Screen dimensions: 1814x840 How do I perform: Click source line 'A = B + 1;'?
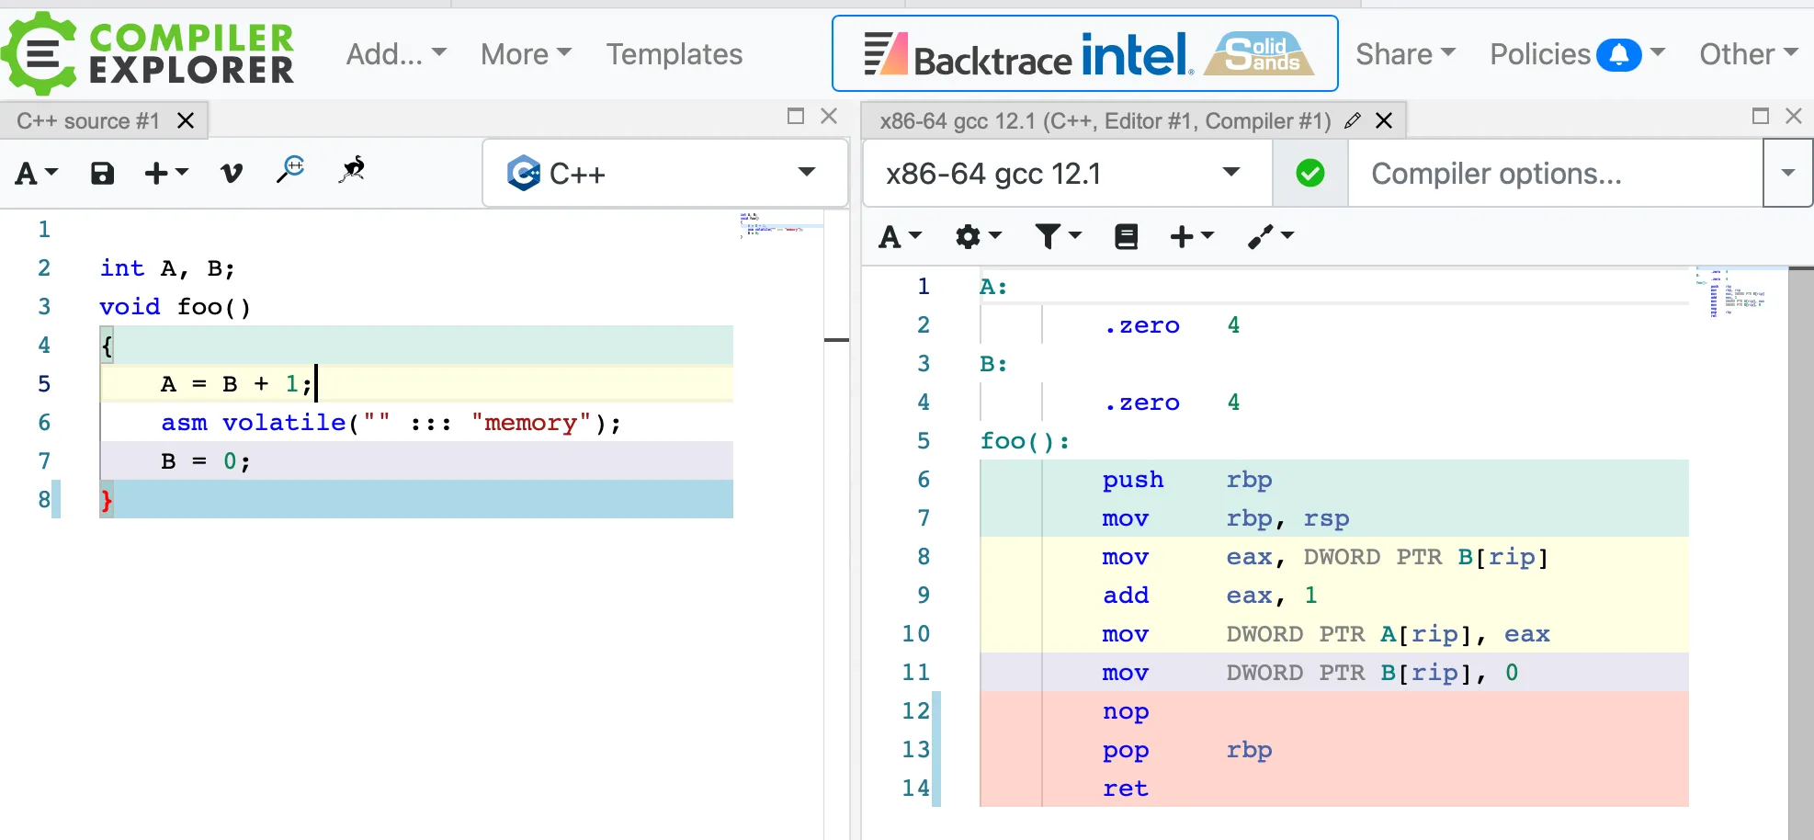coord(238,384)
